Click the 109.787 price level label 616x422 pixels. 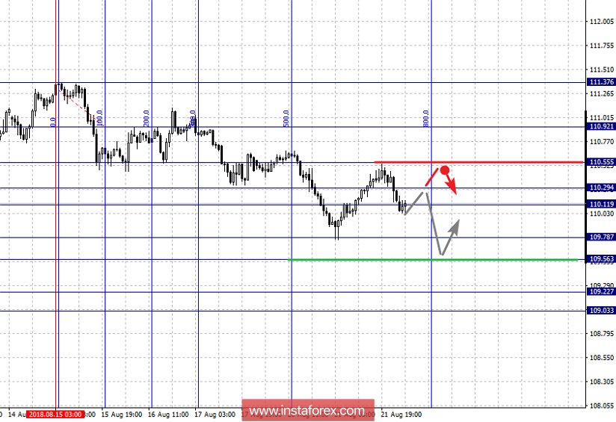pos(601,237)
